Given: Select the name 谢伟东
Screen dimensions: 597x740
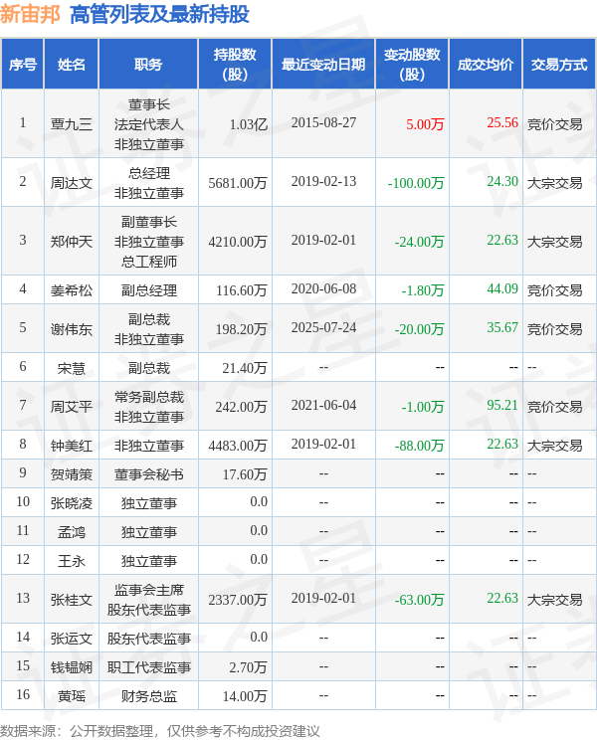Looking at the screenshot, I should point(72,328).
